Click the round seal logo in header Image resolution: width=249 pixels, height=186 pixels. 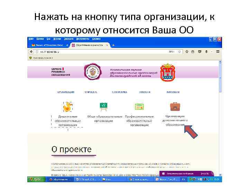pos(93,72)
